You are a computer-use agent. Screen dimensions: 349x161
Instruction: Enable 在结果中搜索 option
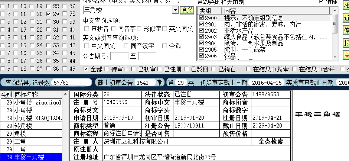[248, 69]
